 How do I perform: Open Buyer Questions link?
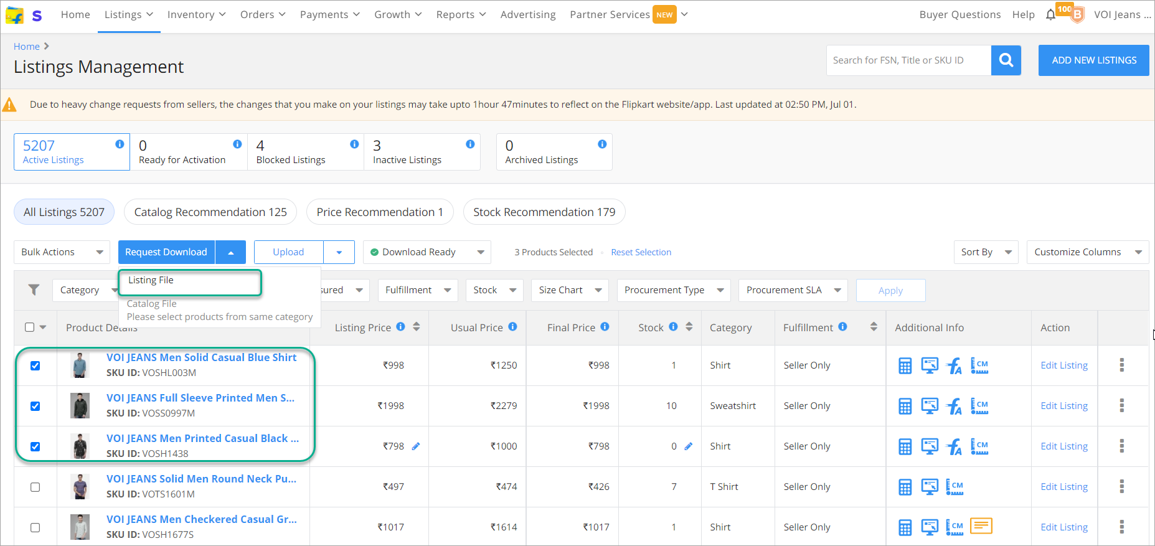click(x=960, y=14)
